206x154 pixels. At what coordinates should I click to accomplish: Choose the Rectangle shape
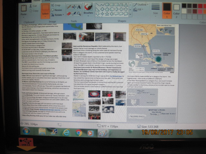(x=112, y=5)
